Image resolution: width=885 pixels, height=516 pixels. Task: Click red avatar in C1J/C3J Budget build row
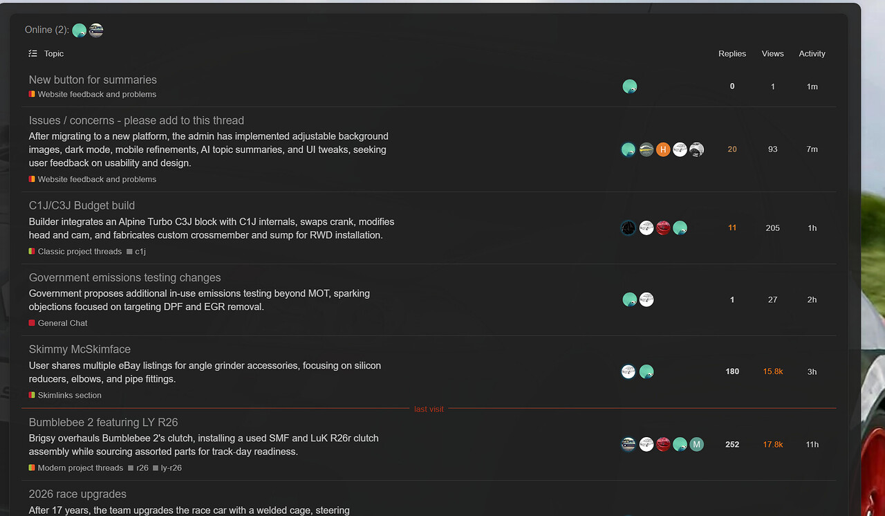pos(663,228)
